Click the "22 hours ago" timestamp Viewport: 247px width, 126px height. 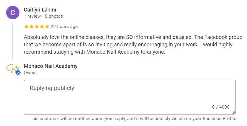pos(64,27)
